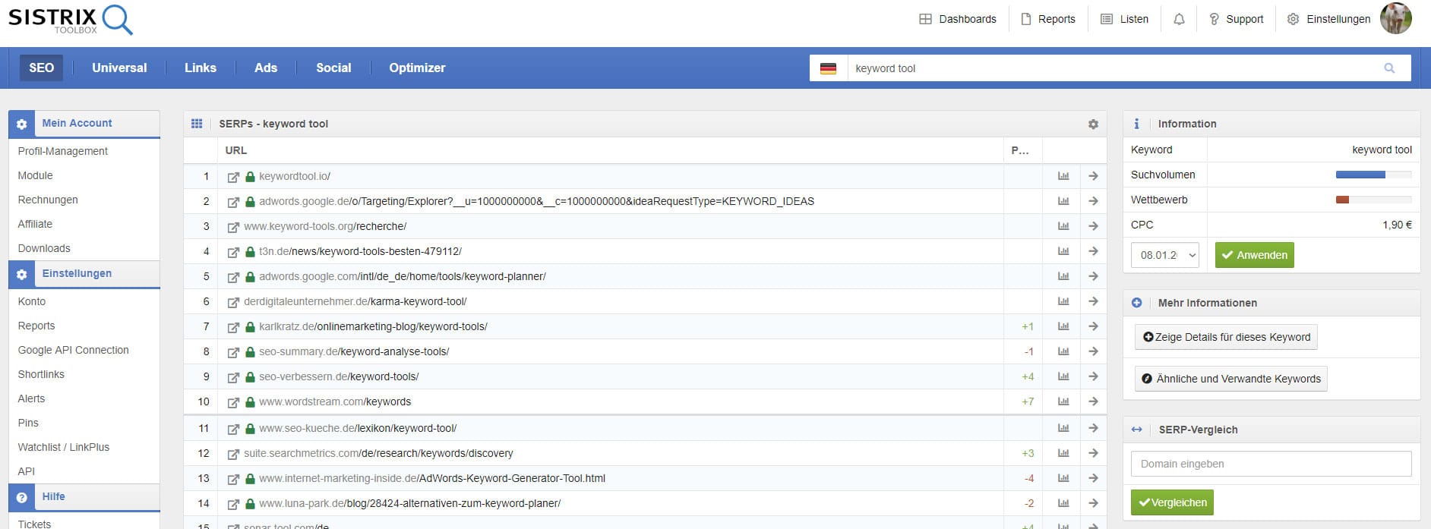Show history chart for luna-park.de row
Viewport: 1431px width, 529px height.
tap(1063, 503)
